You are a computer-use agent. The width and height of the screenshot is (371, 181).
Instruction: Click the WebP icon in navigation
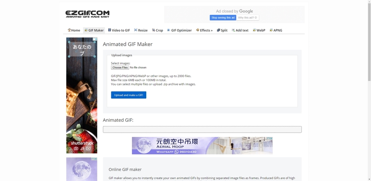[x=254, y=30]
